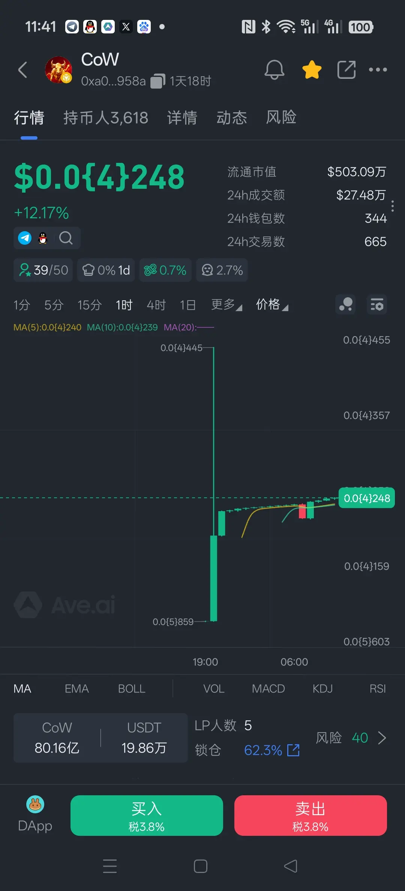405x891 pixels.
Task: Tap the green 买入 button
Action: [147, 816]
